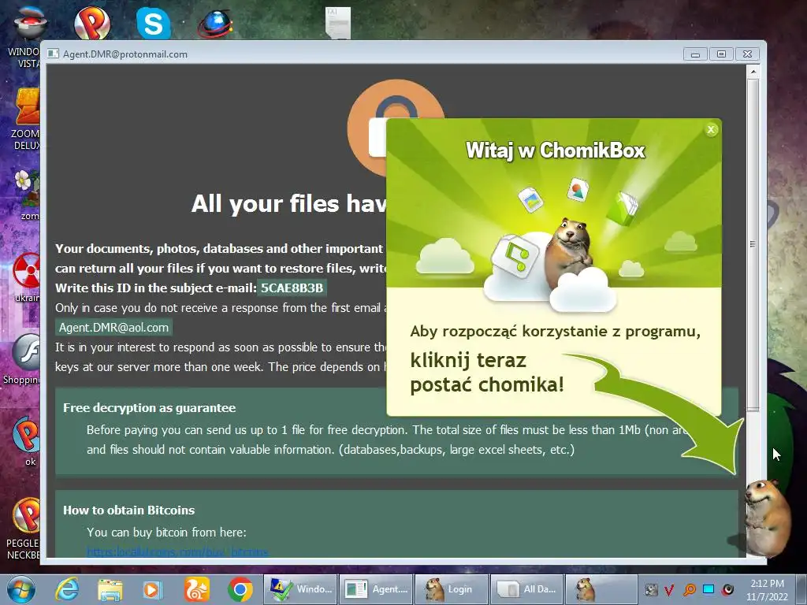Switch to the All Da... taskbar window

click(526, 589)
